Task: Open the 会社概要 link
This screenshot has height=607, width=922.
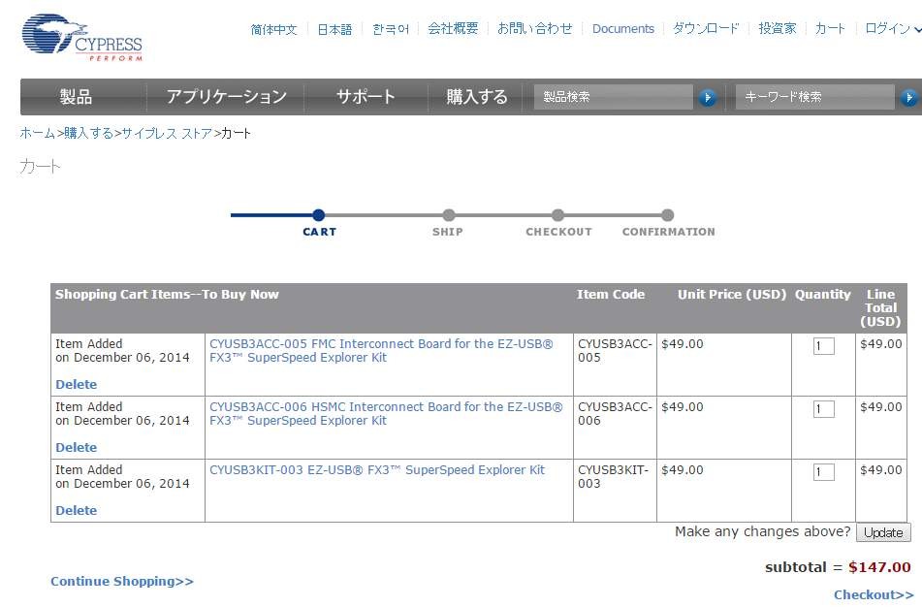Action: [x=453, y=28]
